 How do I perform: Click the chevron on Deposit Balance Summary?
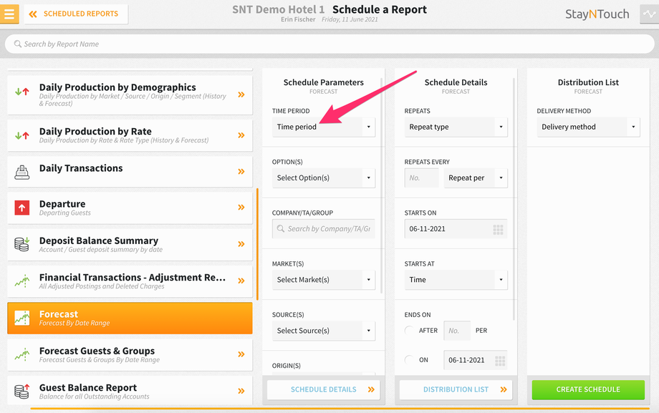[x=241, y=244]
